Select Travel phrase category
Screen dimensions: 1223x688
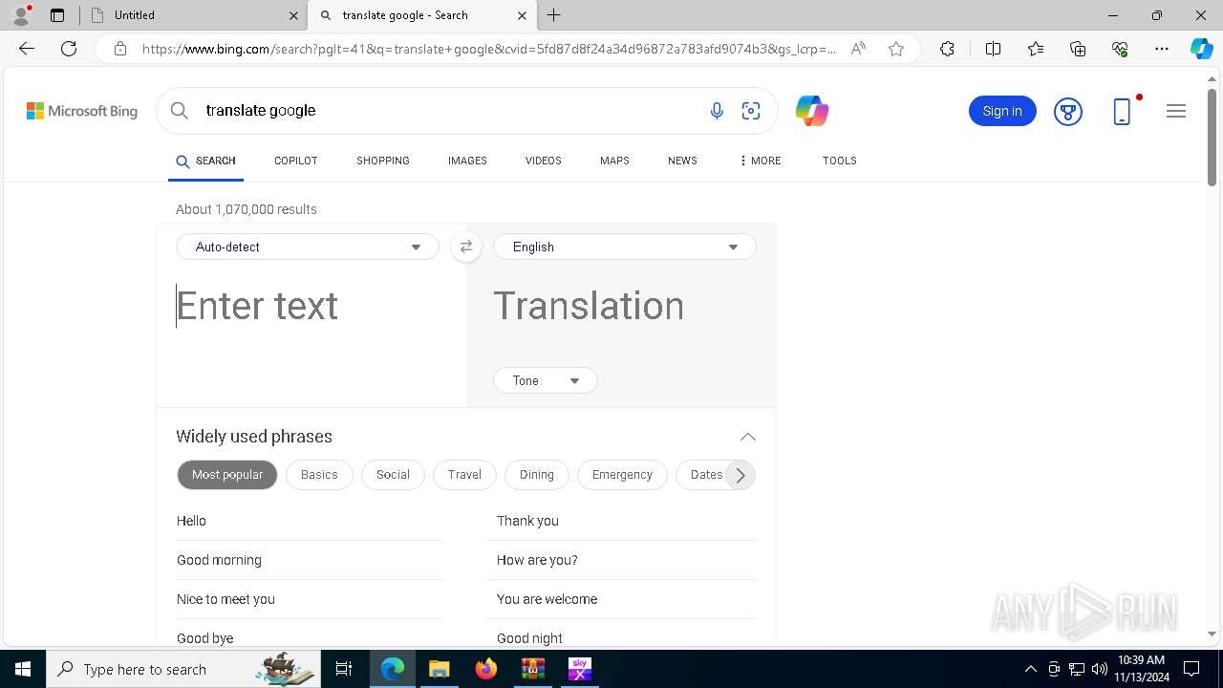click(464, 475)
